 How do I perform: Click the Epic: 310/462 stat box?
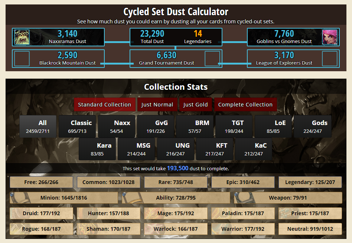tap(243, 182)
